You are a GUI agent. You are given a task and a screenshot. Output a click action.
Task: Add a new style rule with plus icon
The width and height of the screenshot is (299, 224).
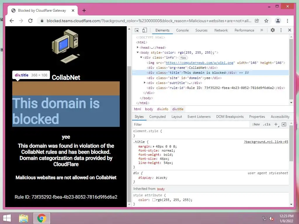pyautogui.click(x=276, y=124)
